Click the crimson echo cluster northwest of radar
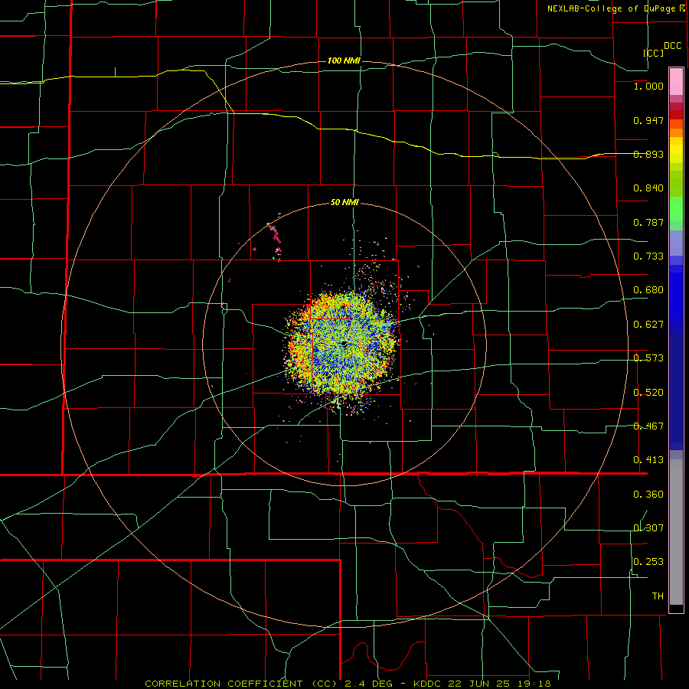 (276, 236)
